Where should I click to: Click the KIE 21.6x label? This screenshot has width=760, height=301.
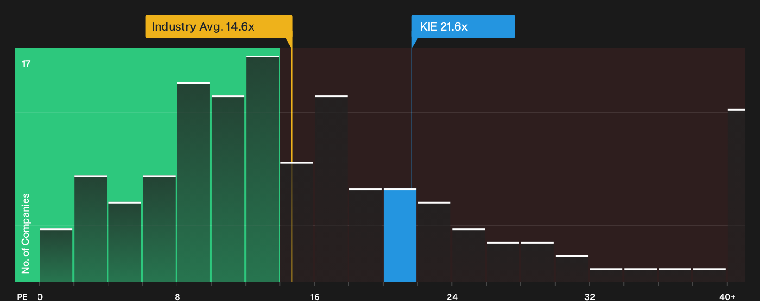[x=463, y=26]
